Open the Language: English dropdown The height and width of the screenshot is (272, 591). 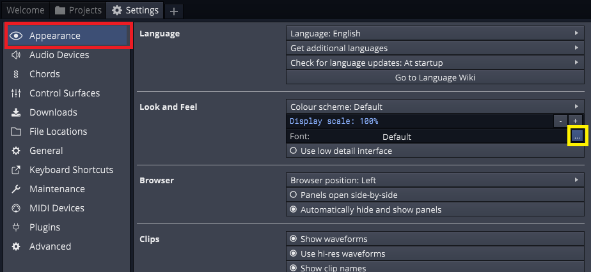point(434,33)
